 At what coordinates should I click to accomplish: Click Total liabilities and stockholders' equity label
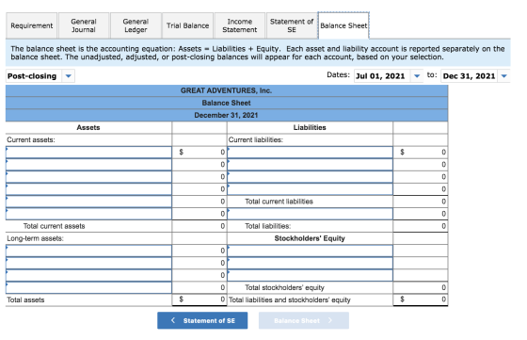pos(290,300)
